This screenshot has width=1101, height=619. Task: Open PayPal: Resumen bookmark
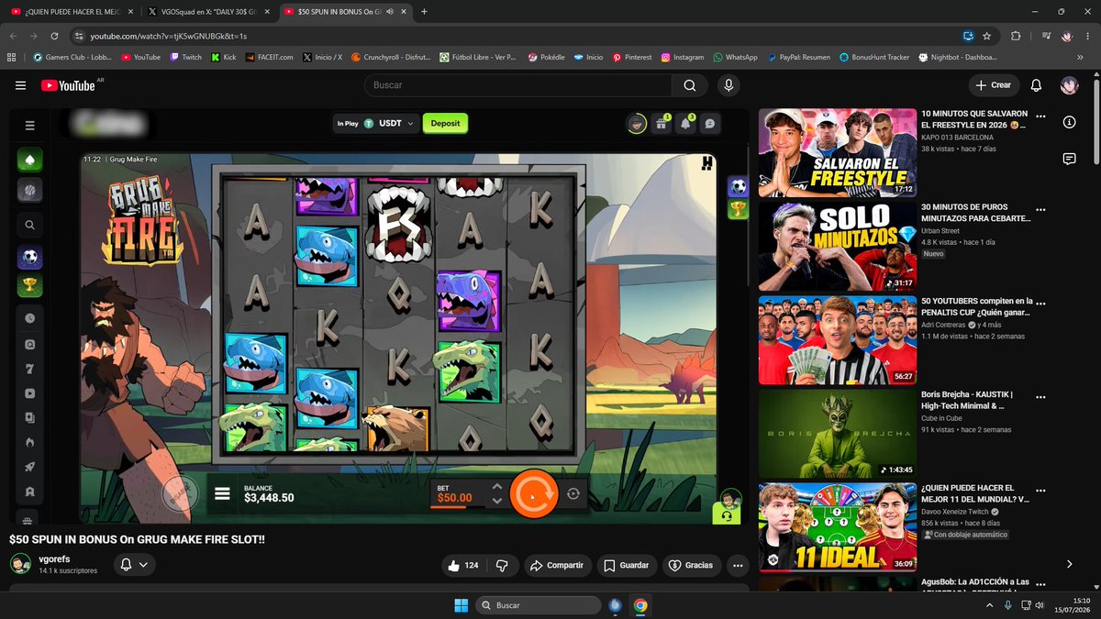[797, 57]
